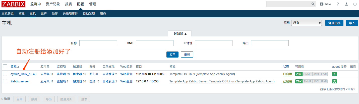
Task: Check the ayitula_linux_10.40 host checkbox
Action: [5, 74]
